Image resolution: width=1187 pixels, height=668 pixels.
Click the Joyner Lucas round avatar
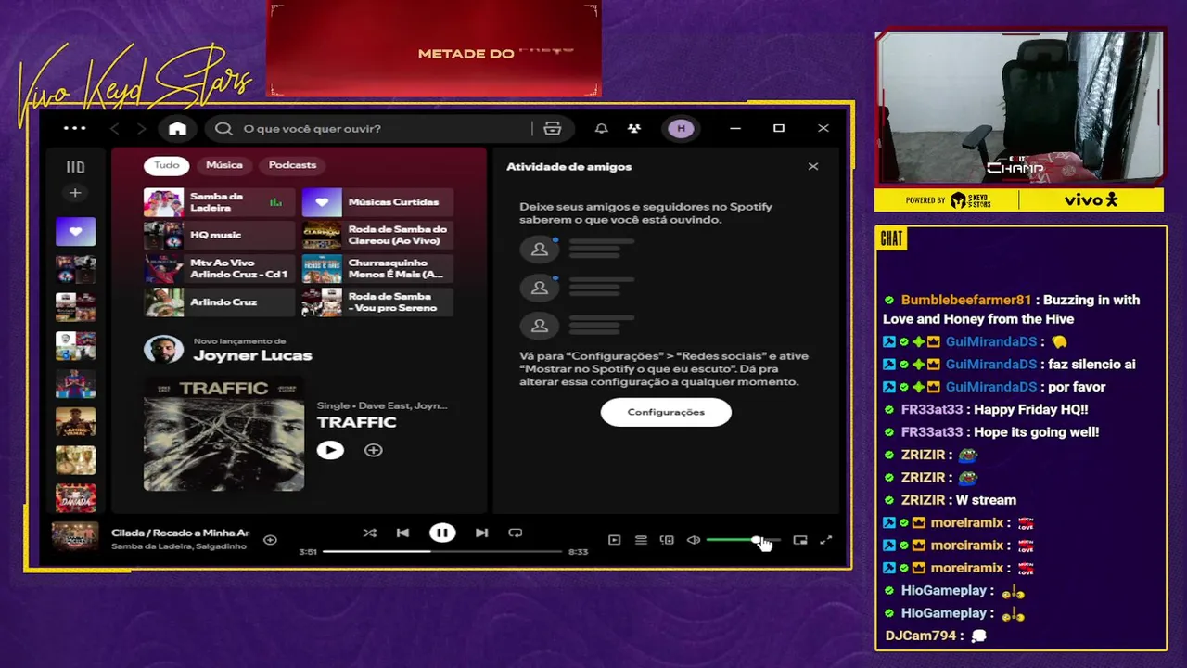pos(163,350)
